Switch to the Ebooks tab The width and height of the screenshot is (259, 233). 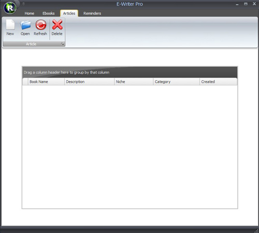[49, 13]
